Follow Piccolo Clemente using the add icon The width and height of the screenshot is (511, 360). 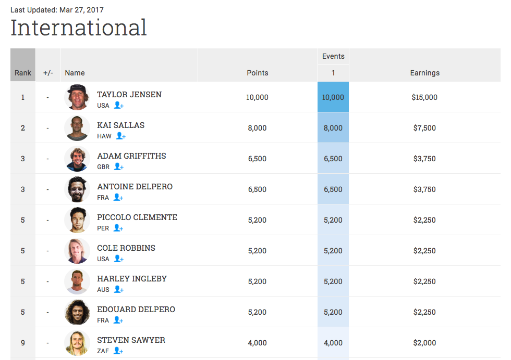(x=118, y=228)
